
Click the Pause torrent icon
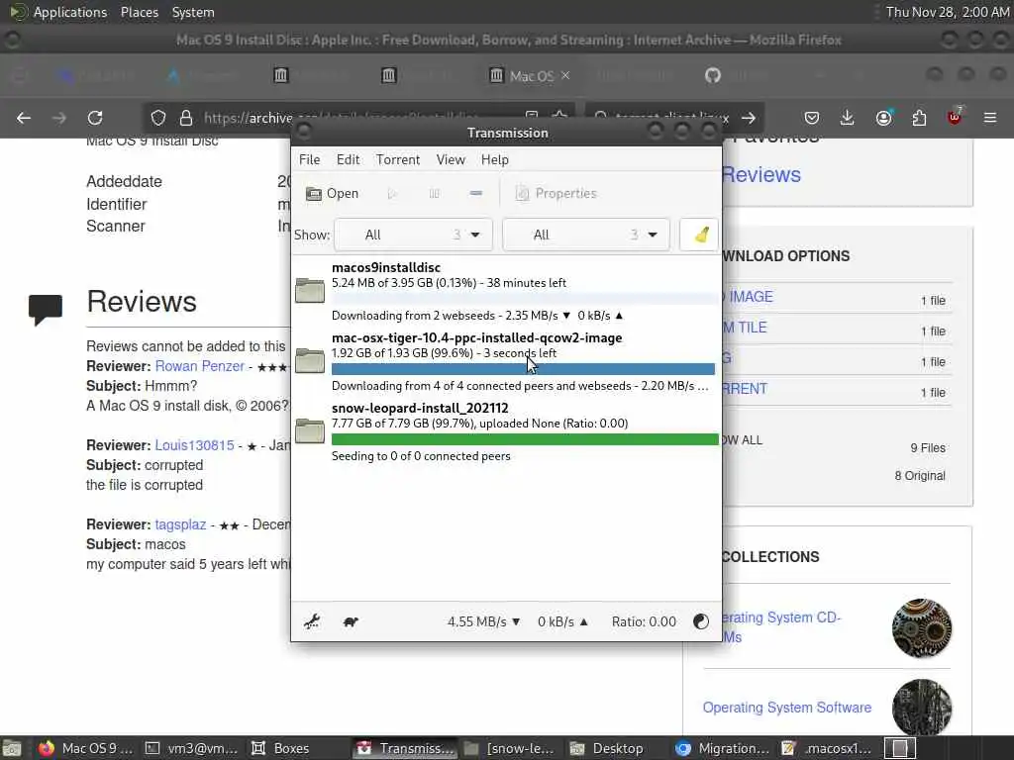[434, 193]
